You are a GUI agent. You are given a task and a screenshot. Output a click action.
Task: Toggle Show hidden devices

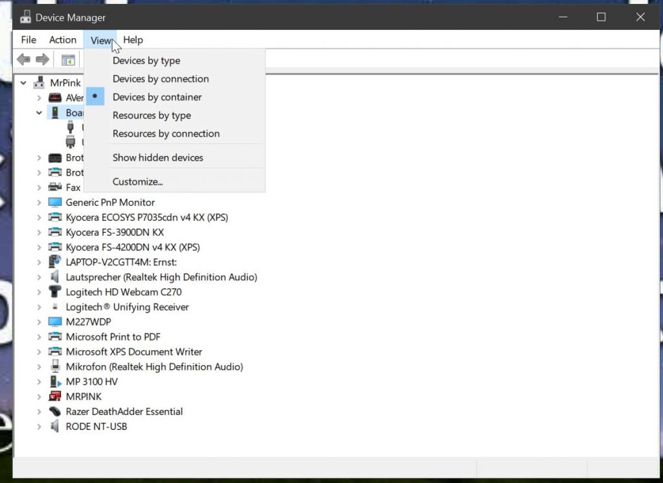click(175, 157)
